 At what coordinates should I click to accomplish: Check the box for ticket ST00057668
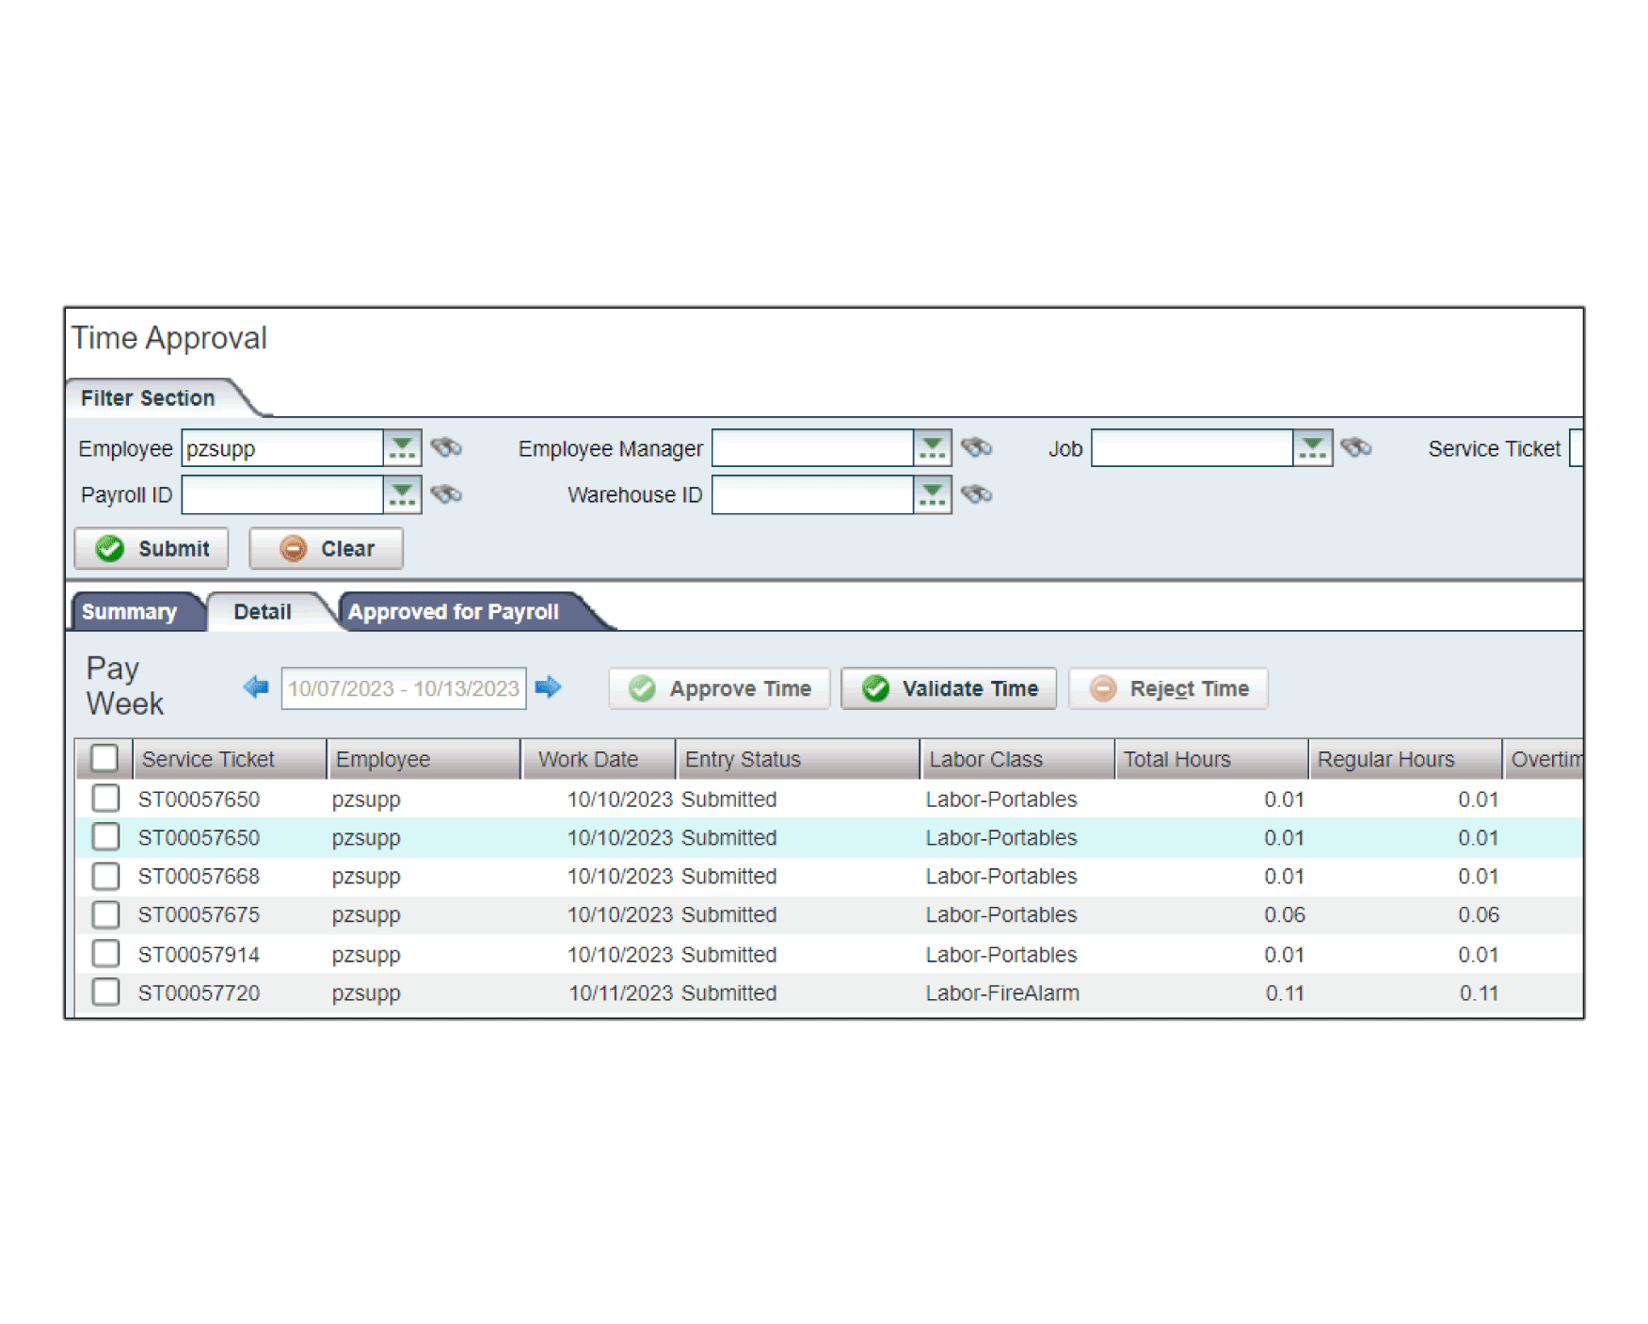coord(105,876)
